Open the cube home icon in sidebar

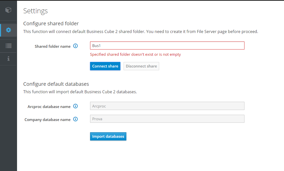pos(8,10)
